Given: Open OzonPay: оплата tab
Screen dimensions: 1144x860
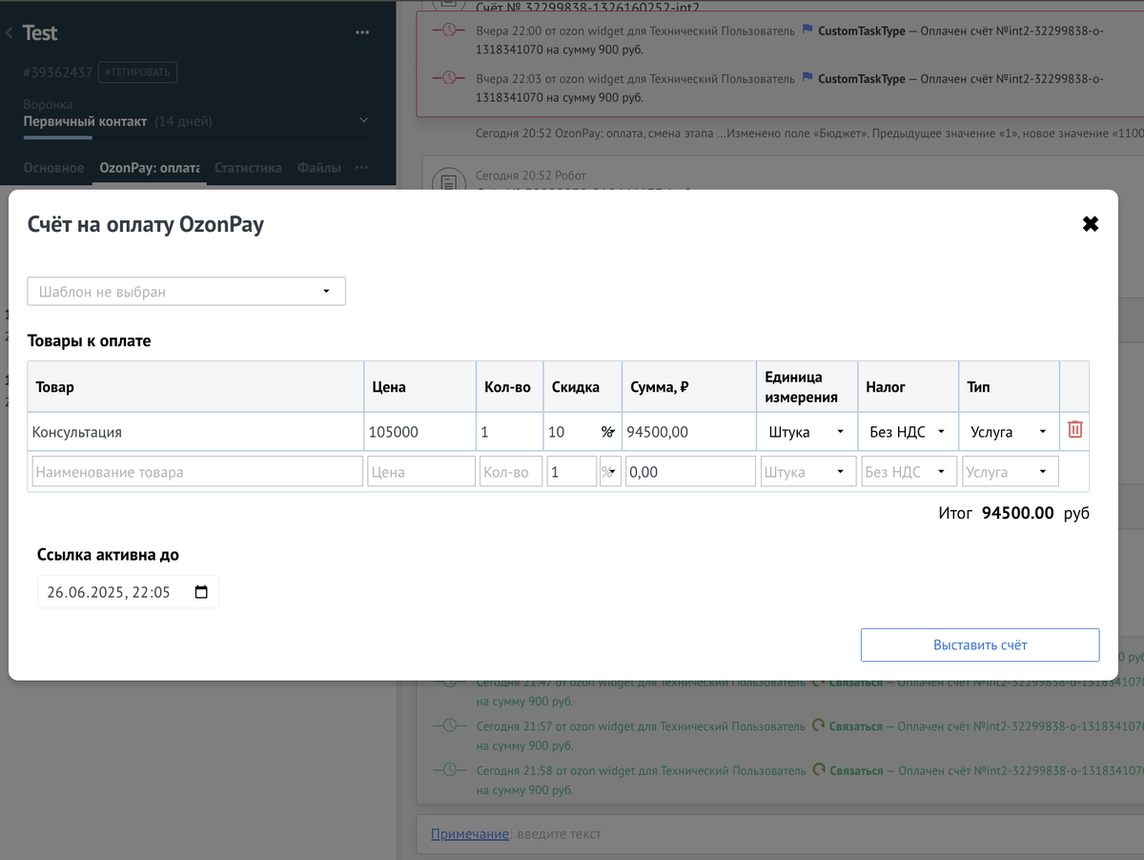Looking at the screenshot, I should coord(150,168).
